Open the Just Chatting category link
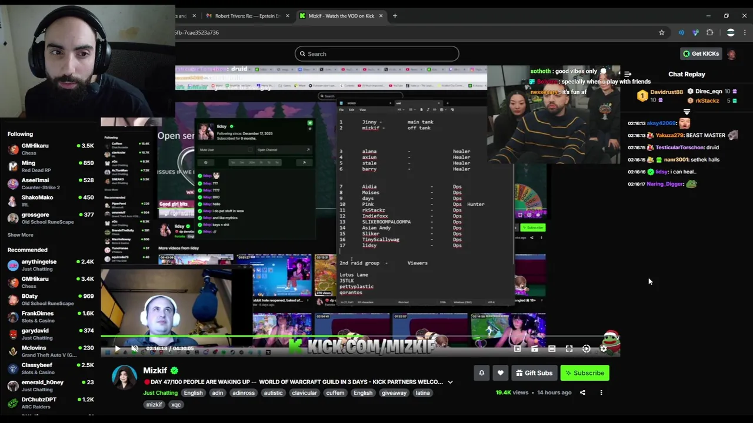 pos(160,393)
